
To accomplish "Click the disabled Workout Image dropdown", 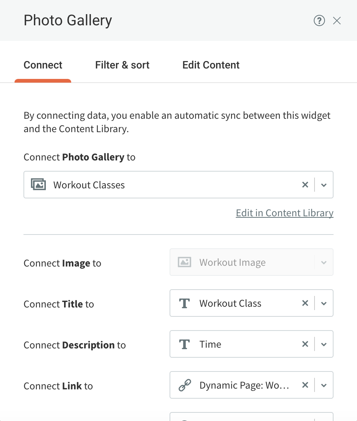I will pyautogui.click(x=251, y=262).
